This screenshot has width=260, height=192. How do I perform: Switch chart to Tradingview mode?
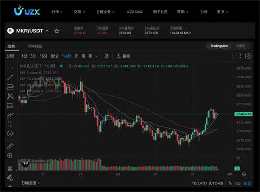(x=219, y=46)
